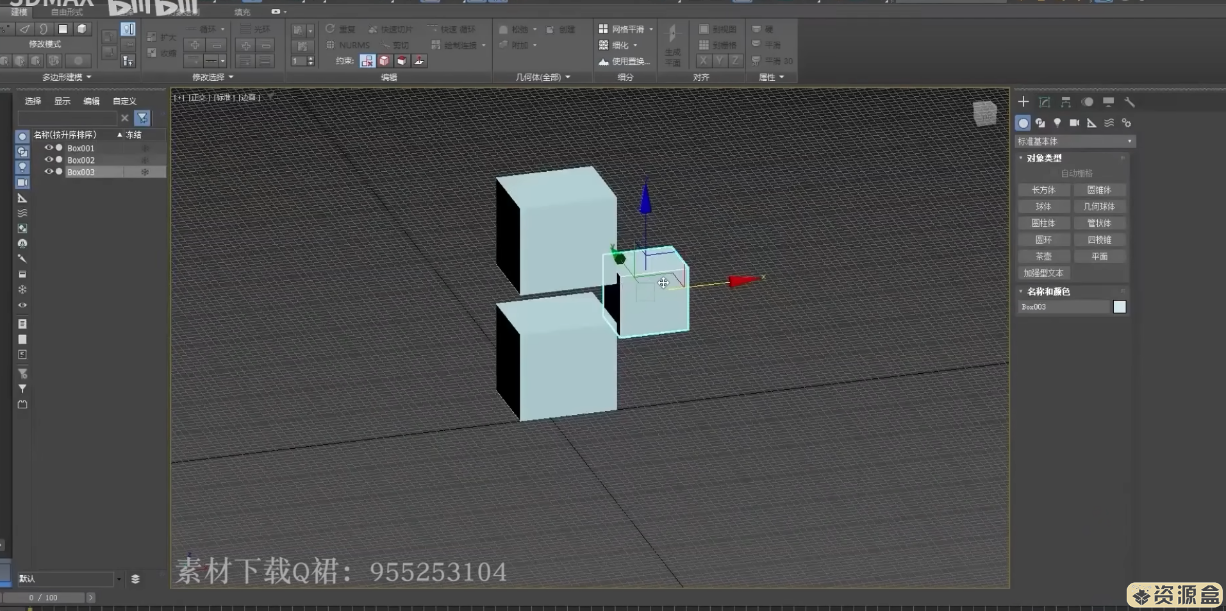
Task: Select Cameras category icon in command panel
Action: click(x=1075, y=122)
